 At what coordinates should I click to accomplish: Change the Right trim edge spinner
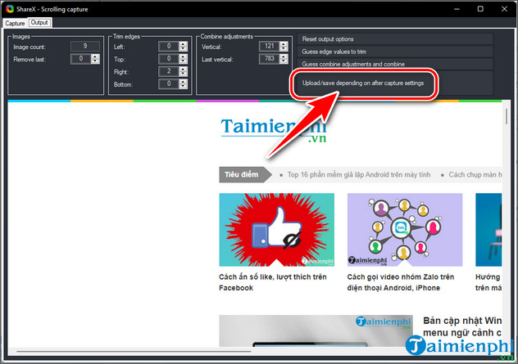[x=184, y=71]
